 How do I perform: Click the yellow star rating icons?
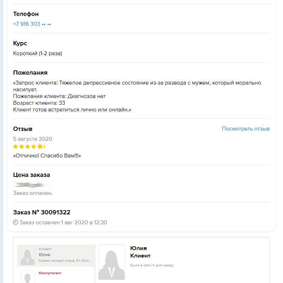29,146
